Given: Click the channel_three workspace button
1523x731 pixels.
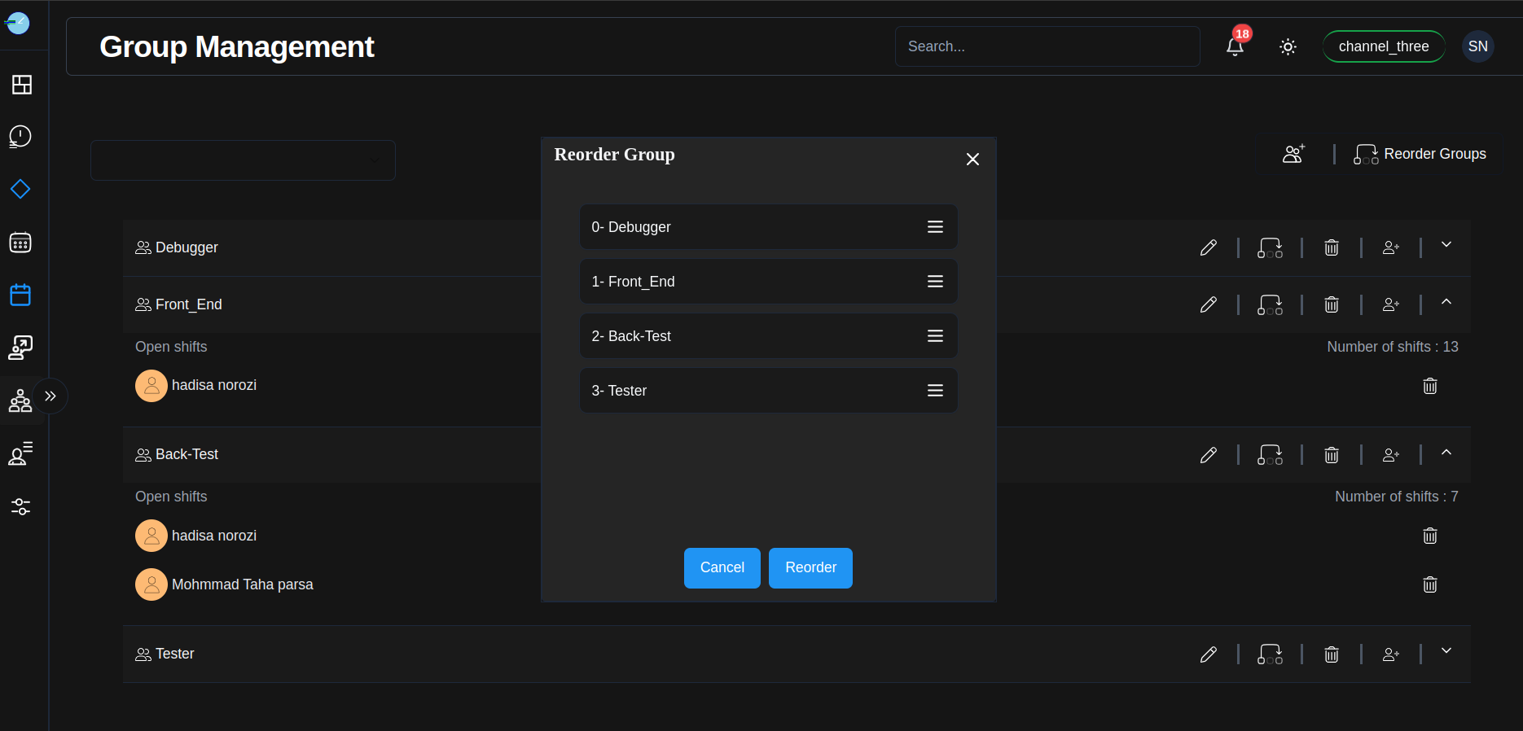Looking at the screenshot, I should click(x=1384, y=46).
